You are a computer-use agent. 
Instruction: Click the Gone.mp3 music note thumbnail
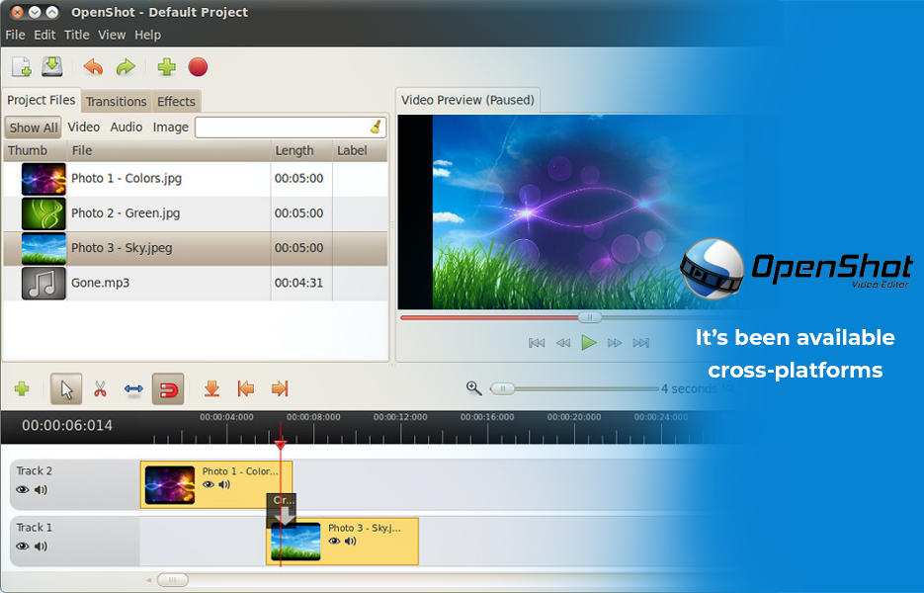[43, 283]
